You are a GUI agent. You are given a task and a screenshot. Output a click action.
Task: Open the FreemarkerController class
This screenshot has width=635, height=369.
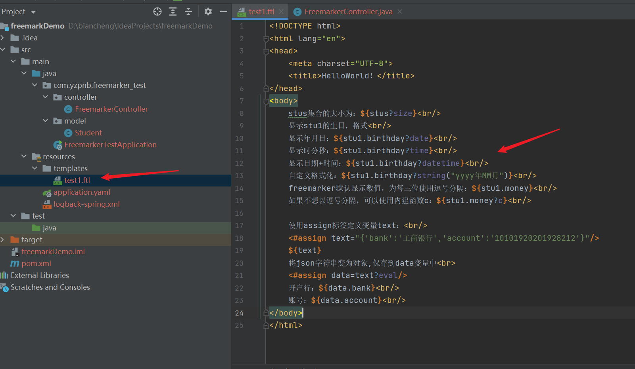click(x=111, y=109)
